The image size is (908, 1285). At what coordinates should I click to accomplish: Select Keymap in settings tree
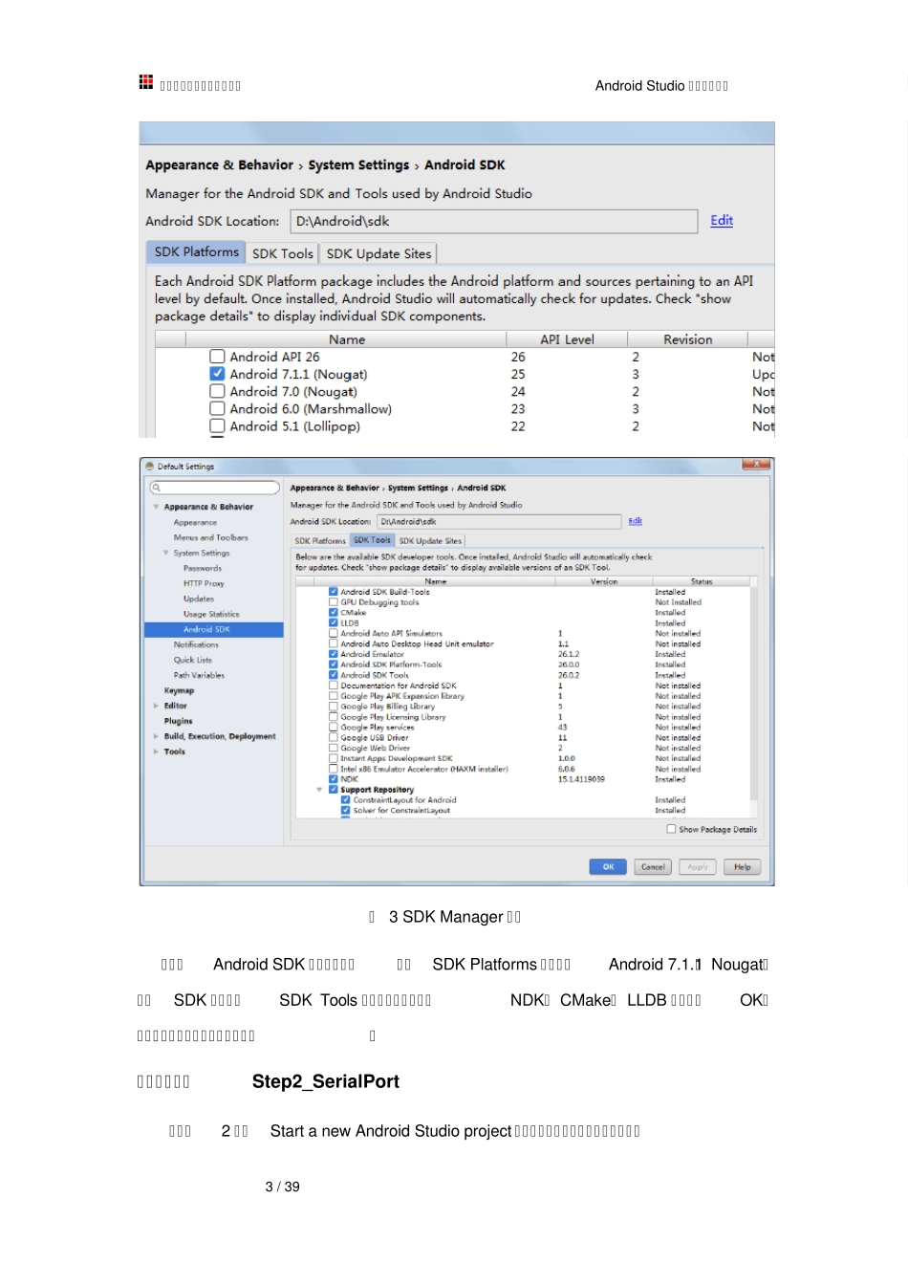click(x=179, y=690)
